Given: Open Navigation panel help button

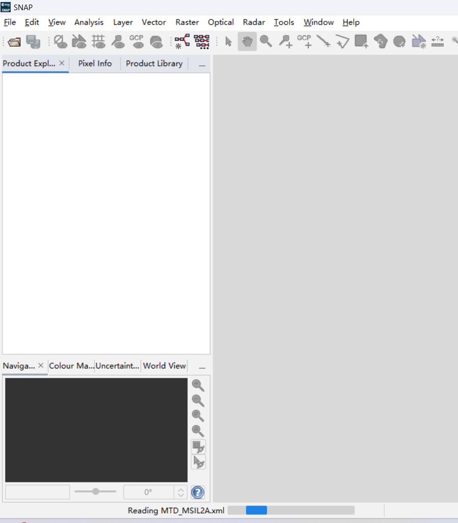Looking at the screenshot, I should (198, 493).
